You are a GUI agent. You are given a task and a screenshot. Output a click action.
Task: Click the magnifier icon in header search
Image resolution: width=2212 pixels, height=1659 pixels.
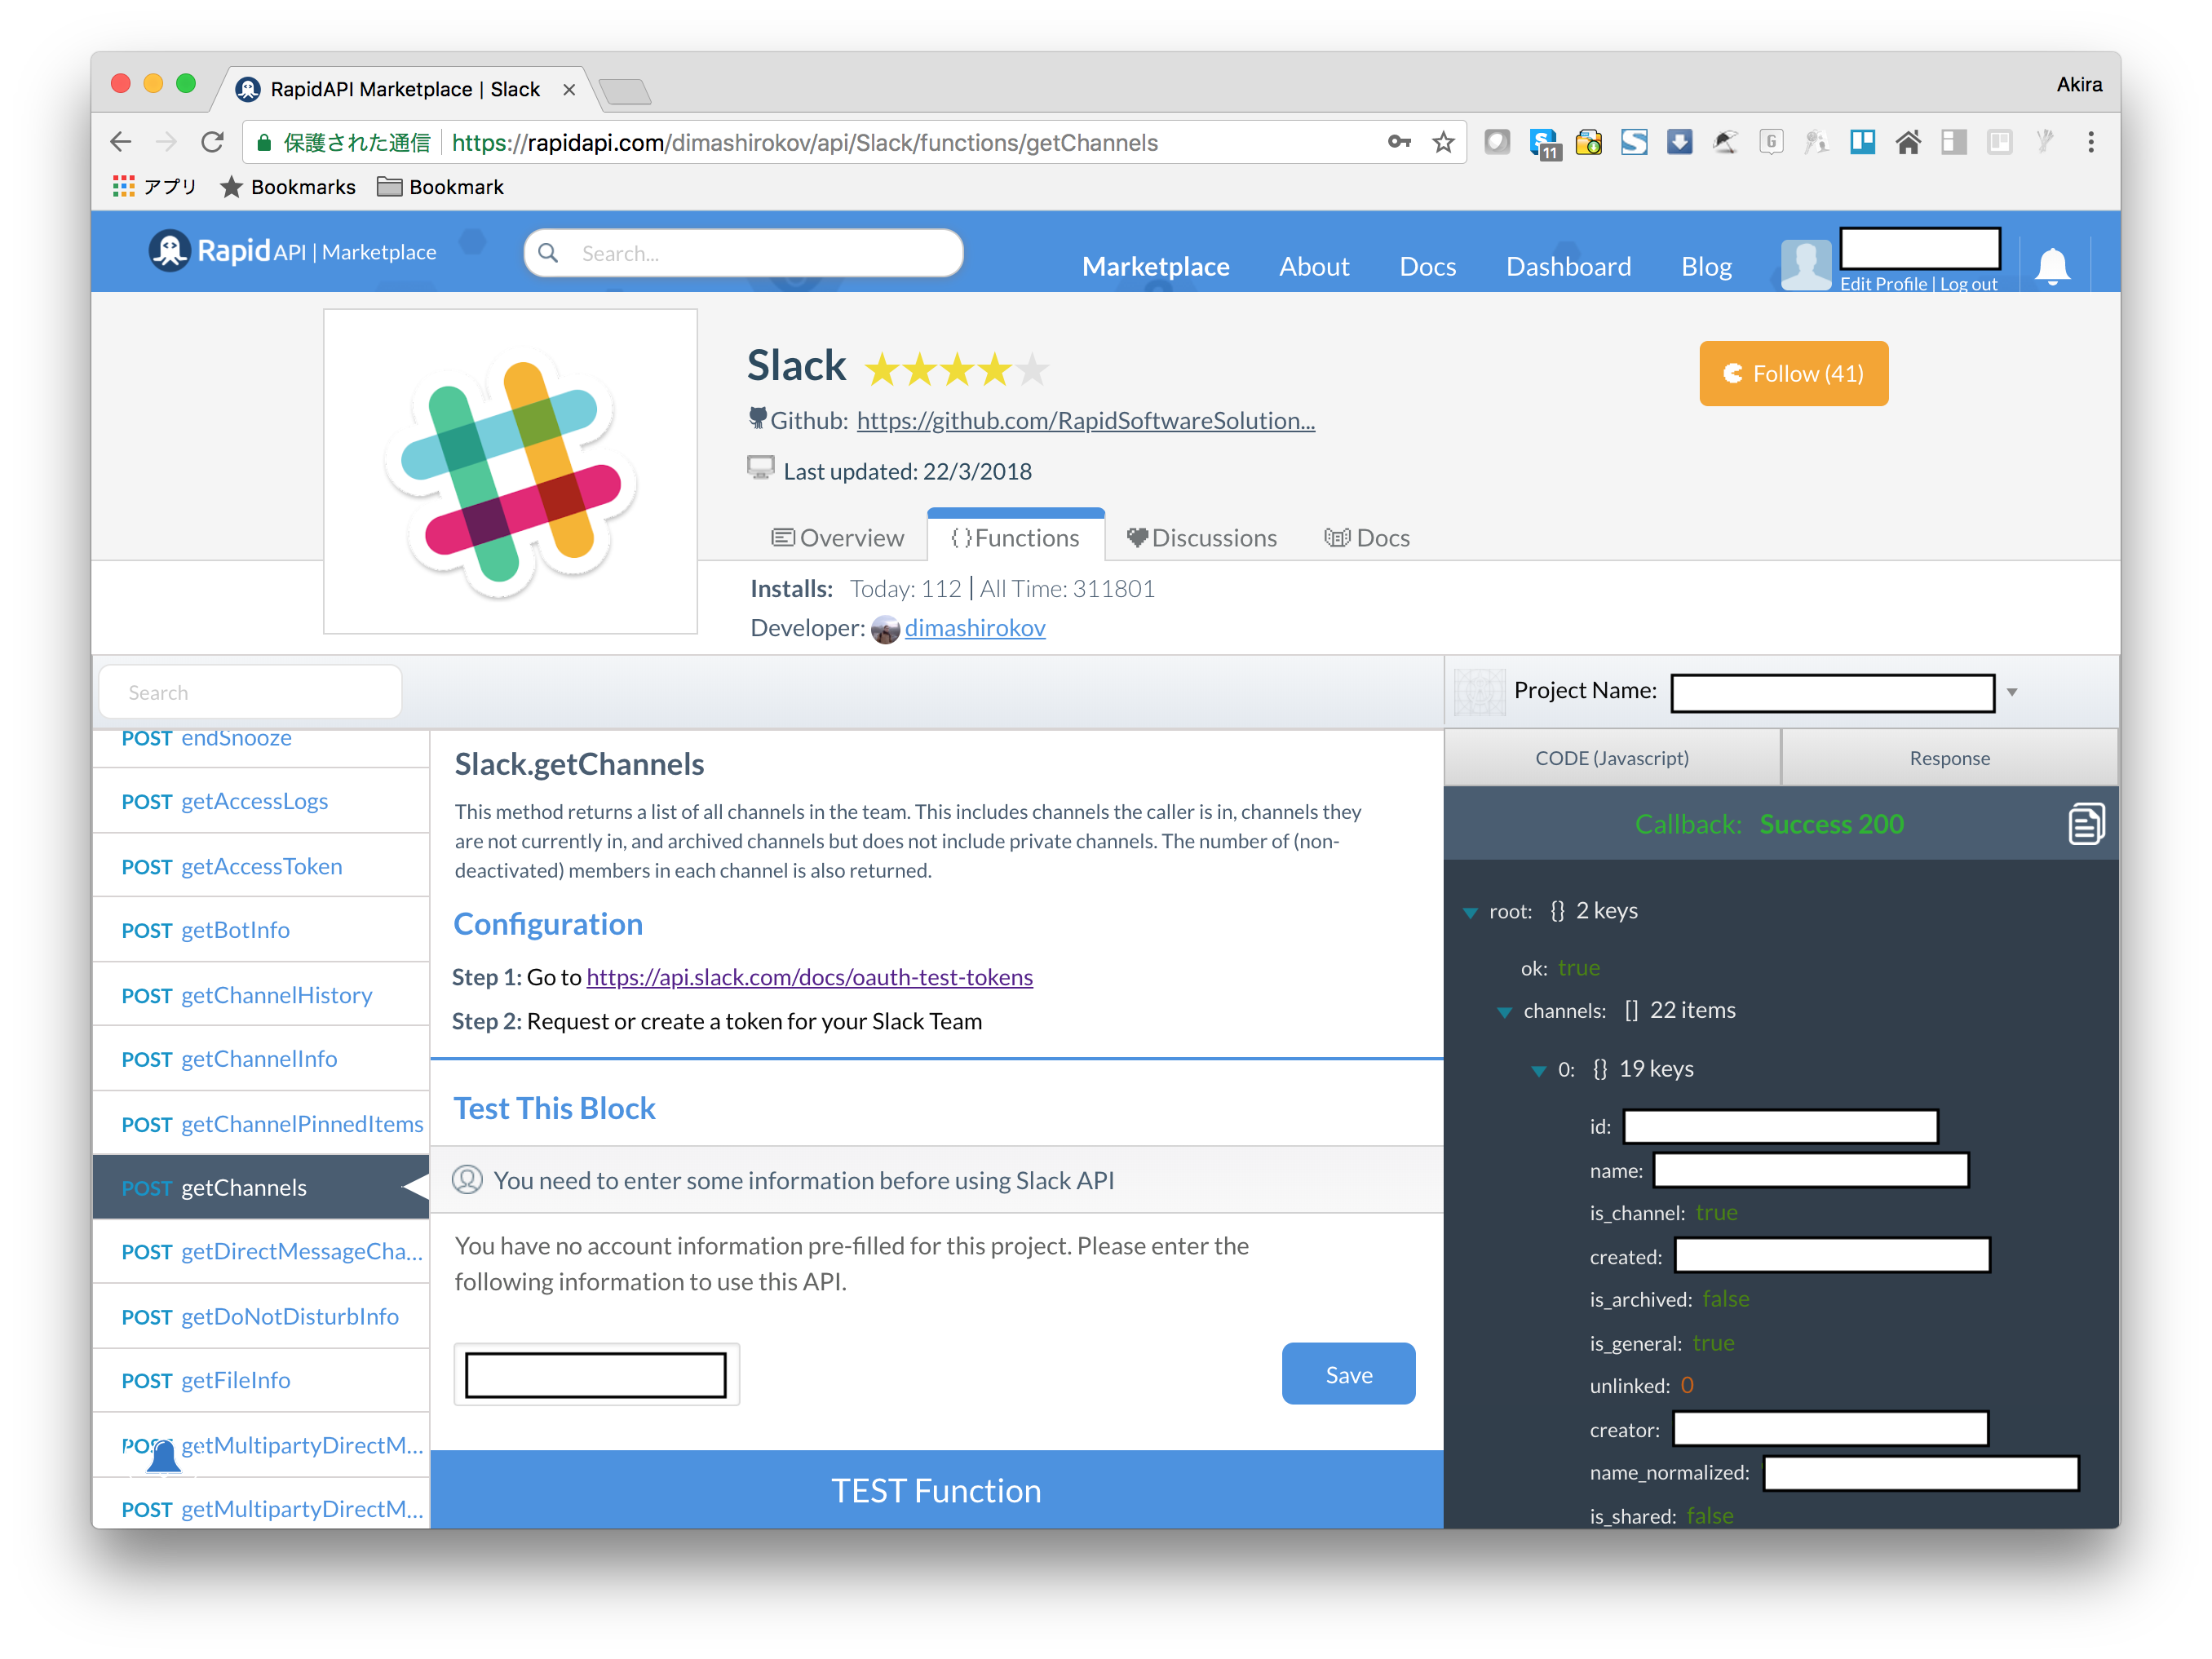click(548, 253)
